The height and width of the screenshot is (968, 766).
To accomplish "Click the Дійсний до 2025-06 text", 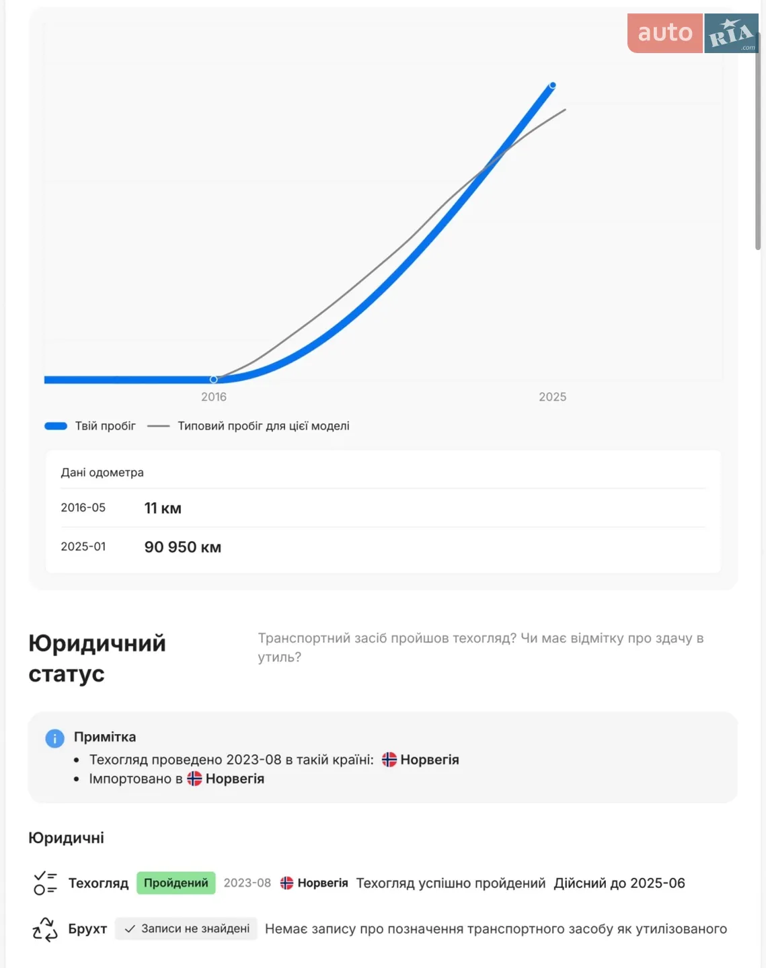I will pos(619,883).
